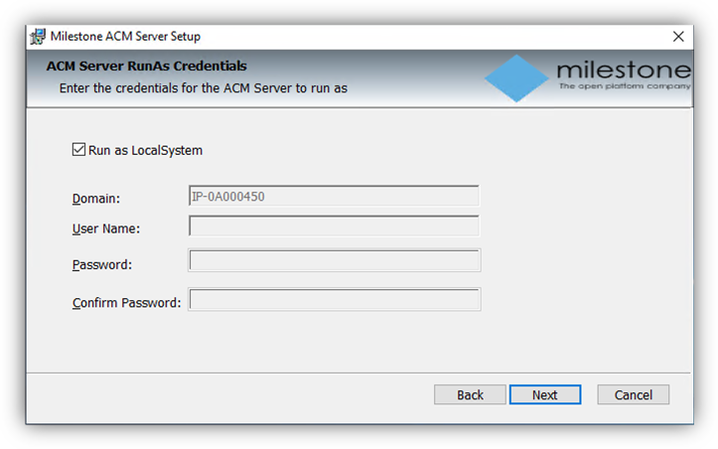The height and width of the screenshot is (449, 718).
Task: Cancel the ACM Server setup
Action: click(x=634, y=394)
